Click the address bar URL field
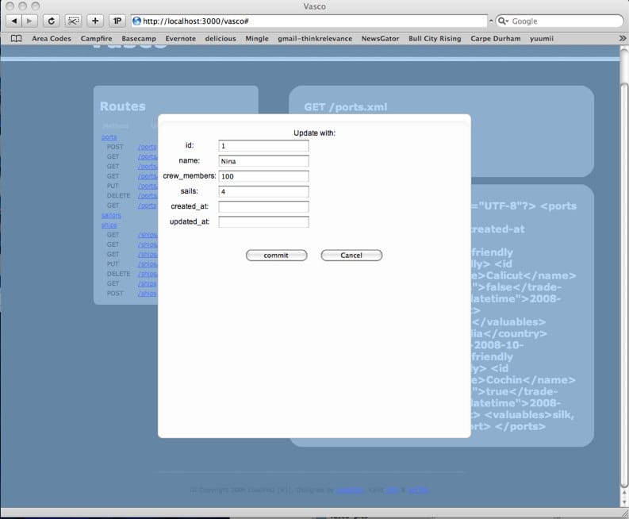 (x=309, y=21)
